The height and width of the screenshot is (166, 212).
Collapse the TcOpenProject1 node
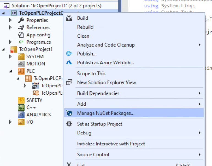tap(4, 50)
